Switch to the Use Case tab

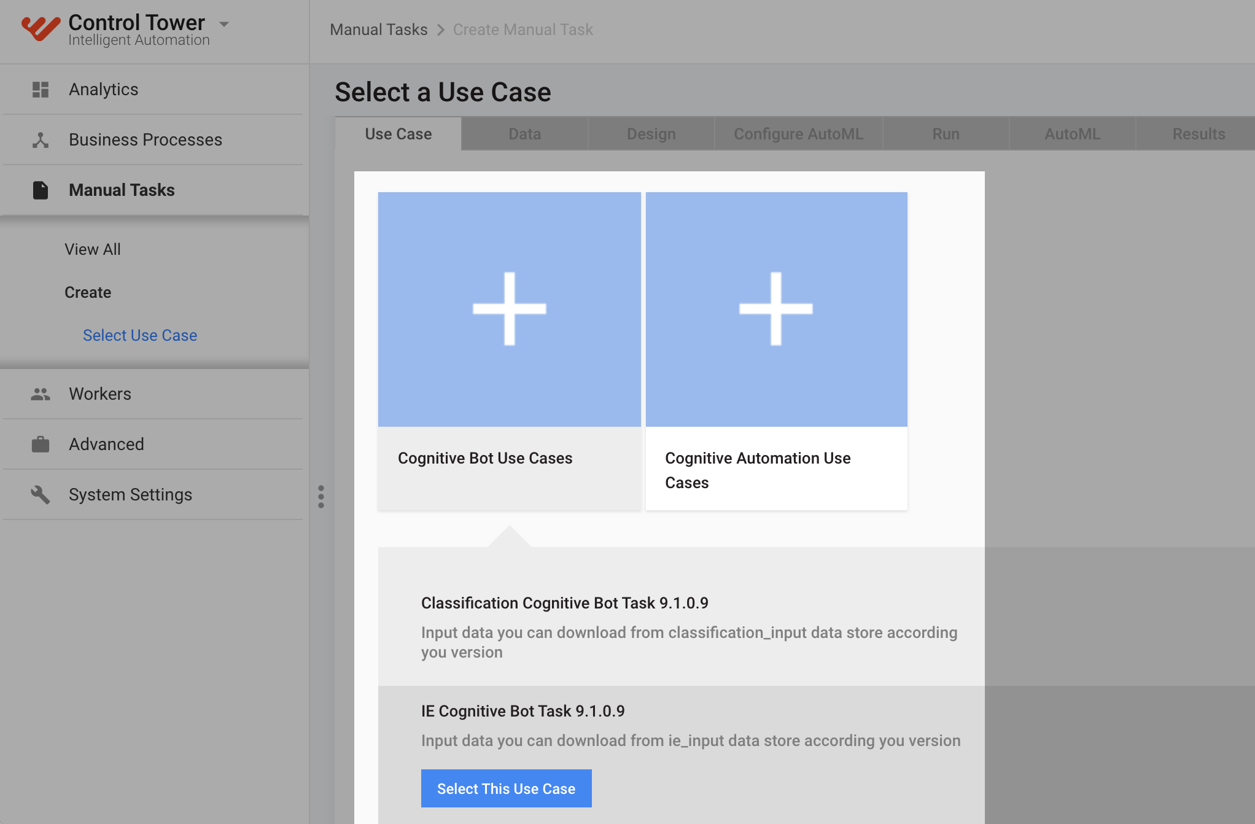coord(398,134)
